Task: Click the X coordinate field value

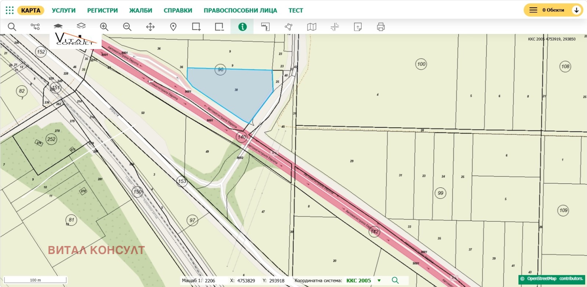Action: point(246,281)
